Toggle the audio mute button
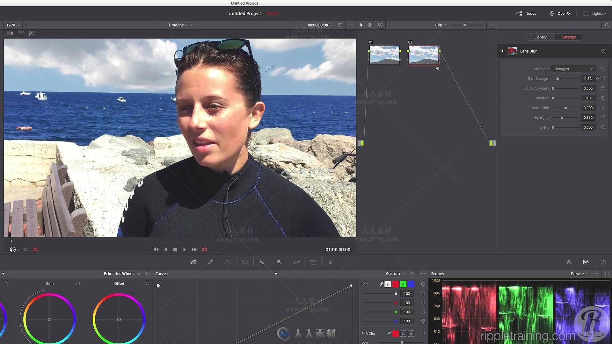The height and width of the screenshot is (344, 612). (36, 249)
